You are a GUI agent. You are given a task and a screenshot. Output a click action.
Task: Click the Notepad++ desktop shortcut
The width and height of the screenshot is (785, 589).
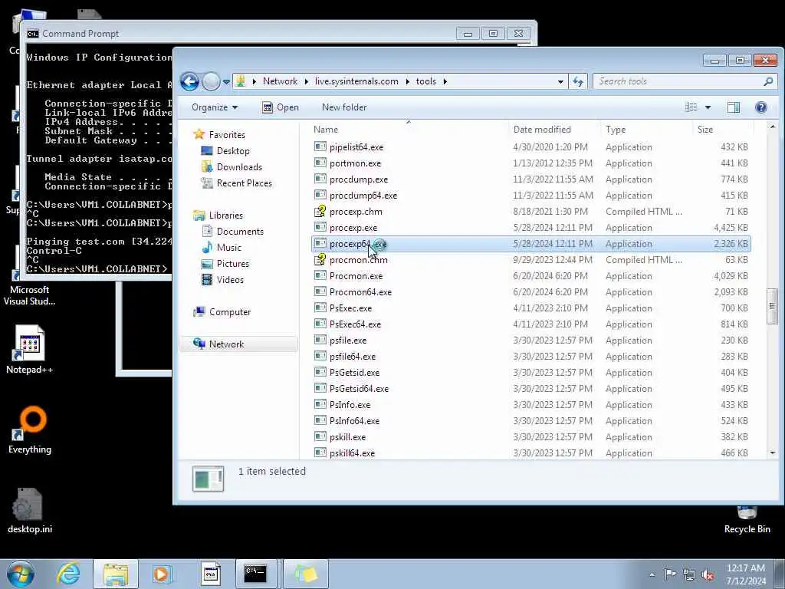pos(30,350)
